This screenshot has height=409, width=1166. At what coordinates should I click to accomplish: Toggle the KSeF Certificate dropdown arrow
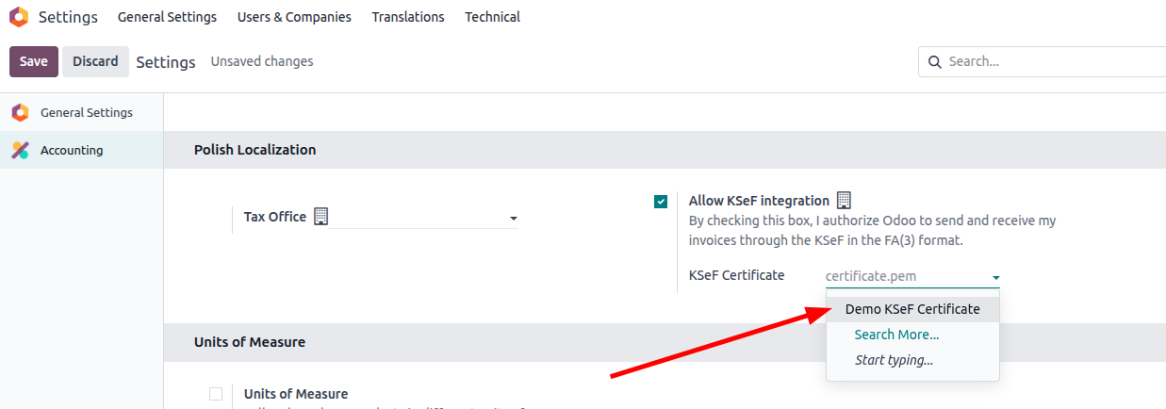[x=996, y=278]
